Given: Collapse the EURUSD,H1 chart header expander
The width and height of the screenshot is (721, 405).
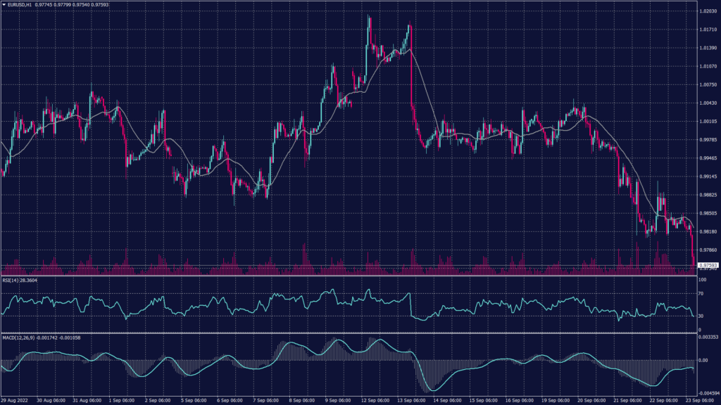Looking at the screenshot, I should [6, 4].
